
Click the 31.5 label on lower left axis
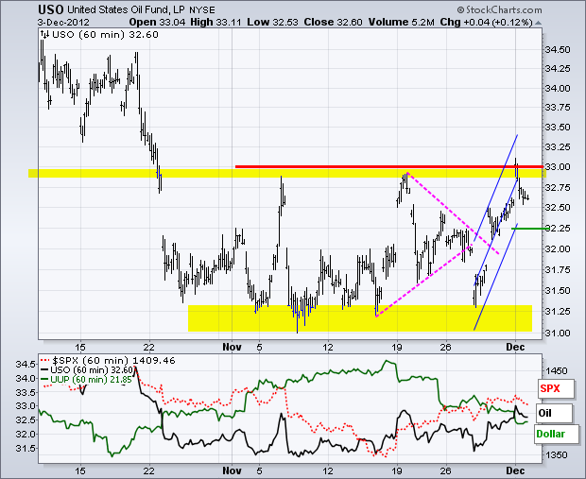[x=26, y=448]
